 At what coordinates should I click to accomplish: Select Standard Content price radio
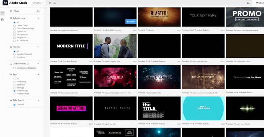tap(14, 54)
